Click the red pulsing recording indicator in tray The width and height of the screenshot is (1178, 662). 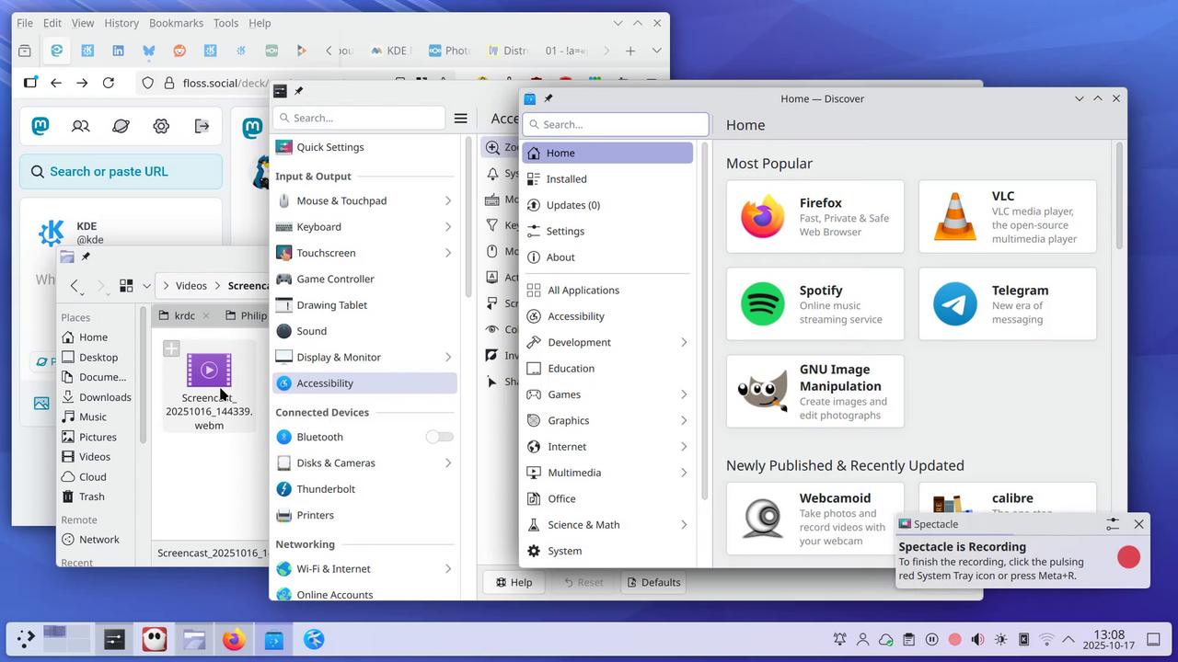click(x=954, y=639)
